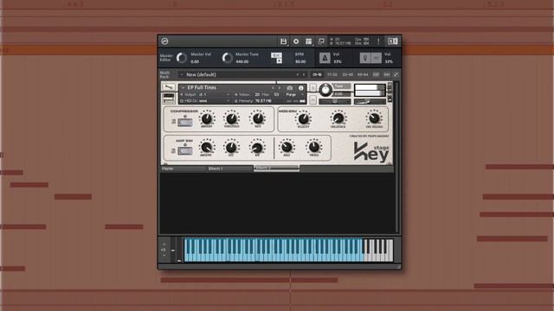This screenshot has height=311, width=554.
Task: Open the workspace layout panel icon
Action: (309, 41)
